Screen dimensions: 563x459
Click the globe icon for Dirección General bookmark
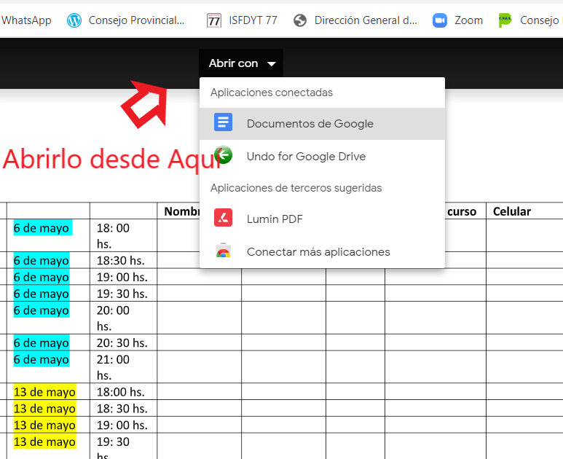click(x=300, y=20)
